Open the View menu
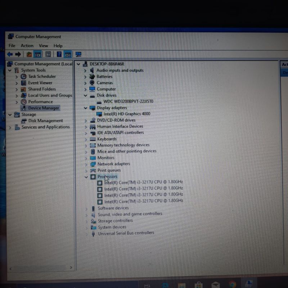The height and width of the screenshot is (288, 288). (x=43, y=46)
